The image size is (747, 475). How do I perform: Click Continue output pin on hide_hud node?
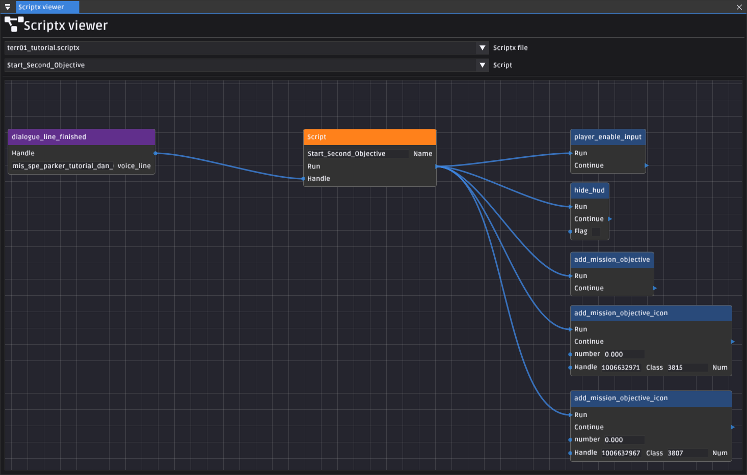click(610, 219)
